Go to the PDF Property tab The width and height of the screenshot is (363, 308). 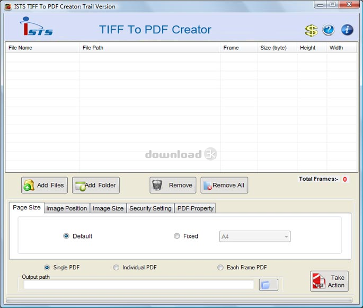[196, 208]
